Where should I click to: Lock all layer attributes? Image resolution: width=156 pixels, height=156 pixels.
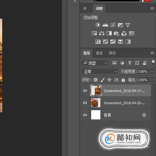(x=123, y=80)
